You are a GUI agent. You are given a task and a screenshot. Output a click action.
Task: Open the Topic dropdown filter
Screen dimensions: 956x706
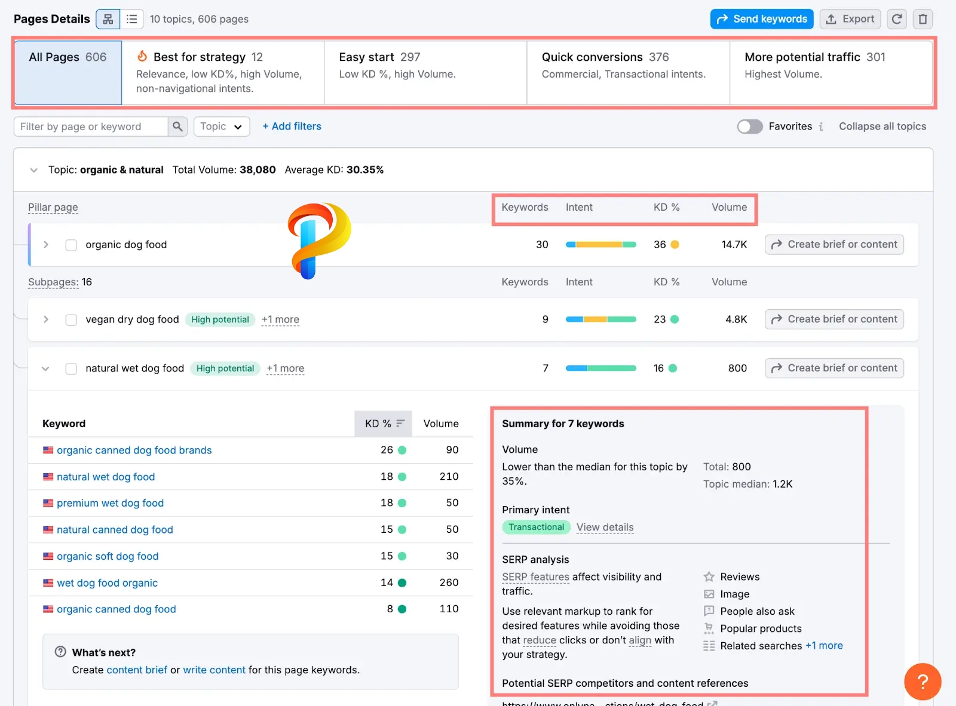tap(221, 127)
